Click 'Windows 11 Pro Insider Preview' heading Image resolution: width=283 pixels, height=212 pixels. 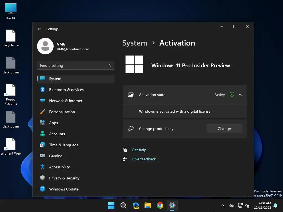point(191,65)
